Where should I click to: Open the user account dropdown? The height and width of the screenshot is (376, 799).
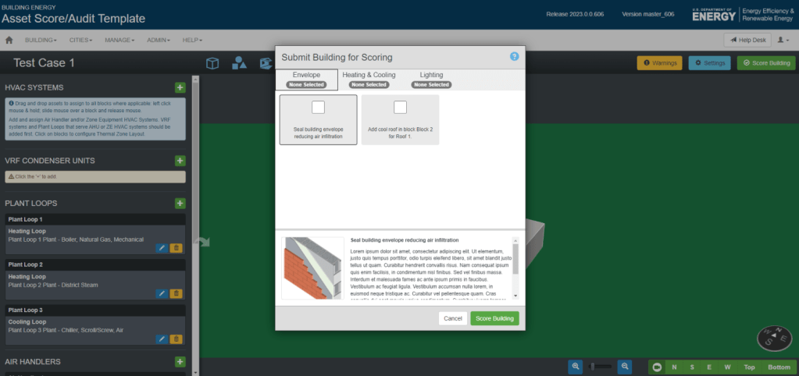(x=783, y=40)
